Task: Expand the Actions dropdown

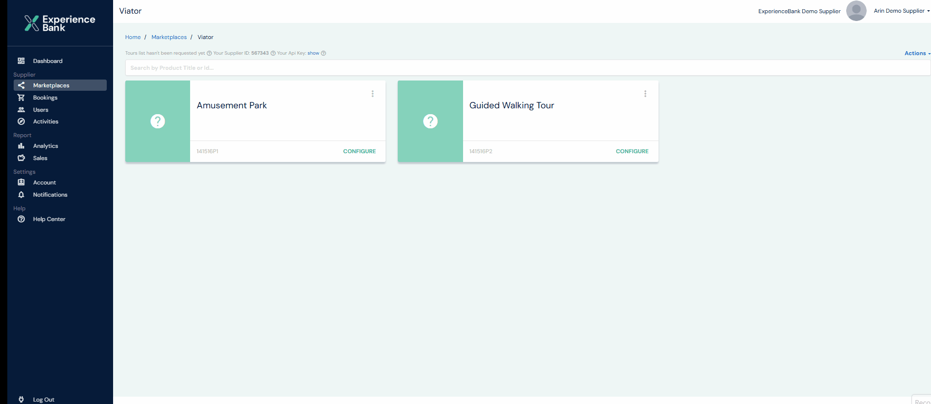Action: point(917,53)
